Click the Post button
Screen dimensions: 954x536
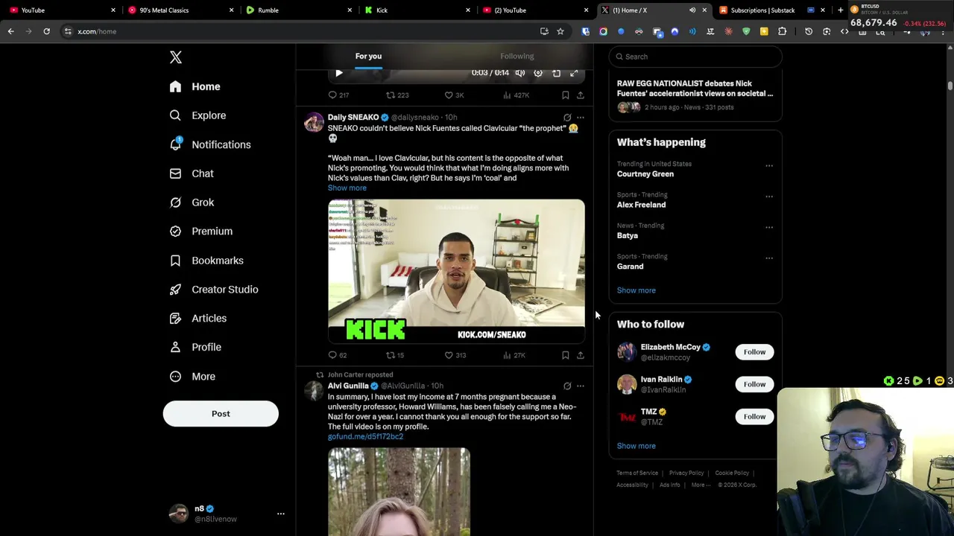(221, 414)
